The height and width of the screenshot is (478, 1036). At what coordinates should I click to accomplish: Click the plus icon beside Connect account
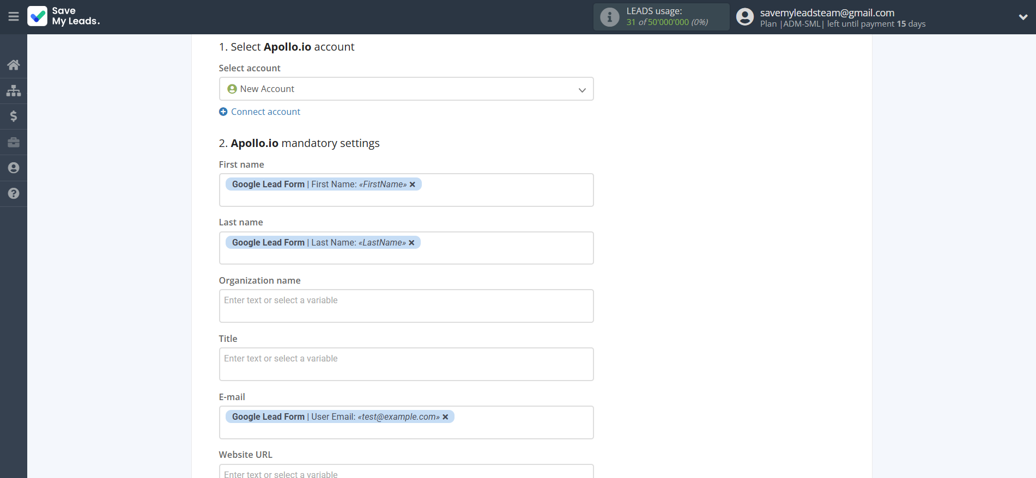tap(223, 112)
